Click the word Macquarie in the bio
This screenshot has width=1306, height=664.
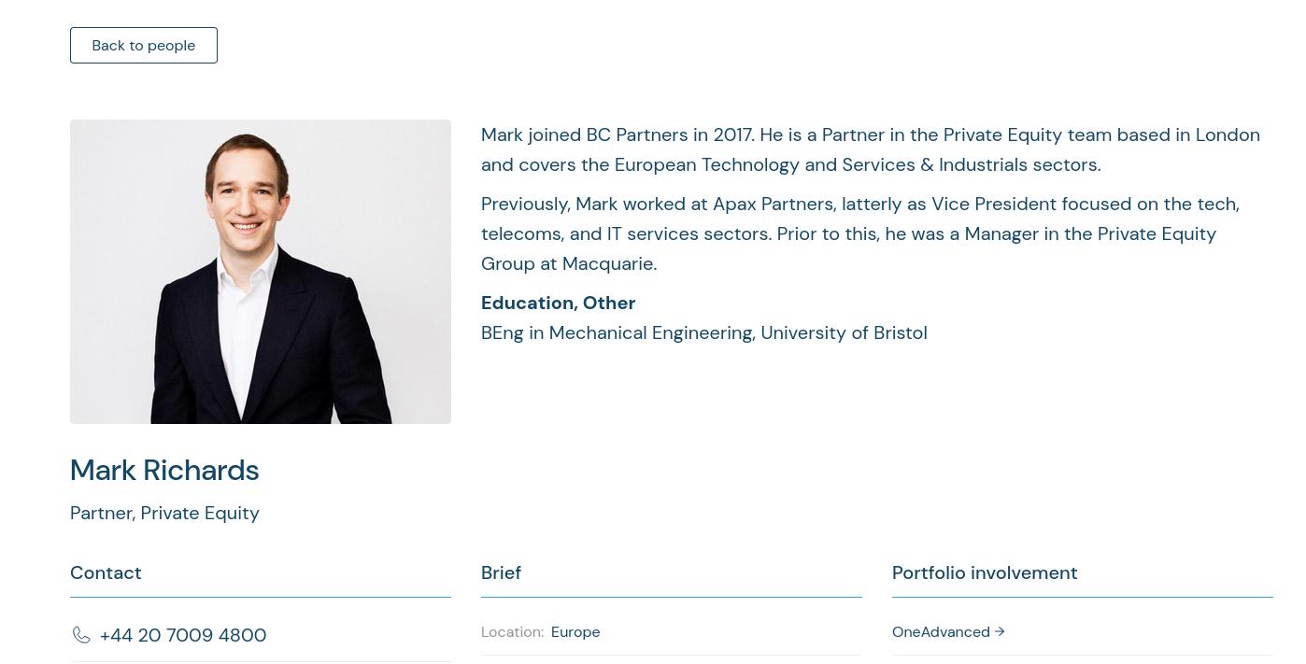[x=607, y=263]
